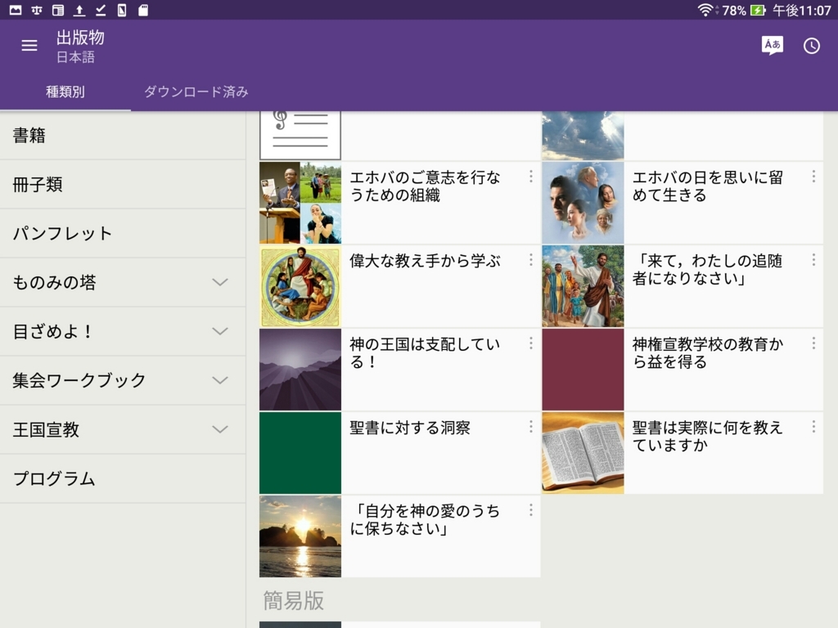Open options for 神権宣教学校の教育から益を得る
838x628 pixels.
point(813,343)
